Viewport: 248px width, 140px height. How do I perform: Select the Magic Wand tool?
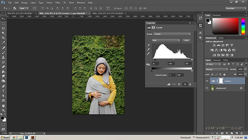3,33
